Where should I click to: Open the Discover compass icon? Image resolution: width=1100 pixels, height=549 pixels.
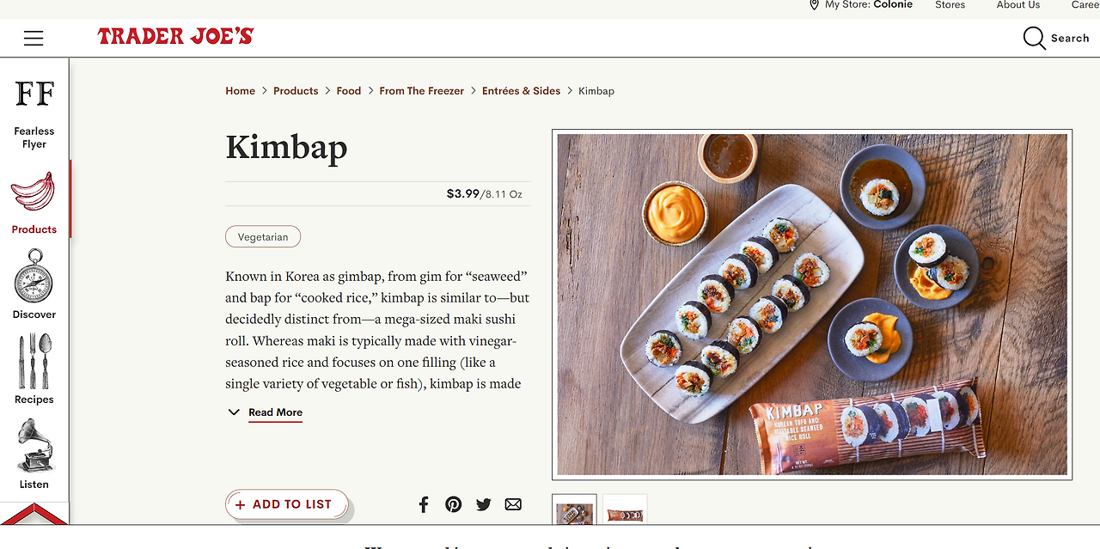(x=34, y=276)
